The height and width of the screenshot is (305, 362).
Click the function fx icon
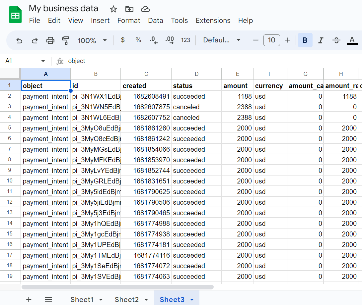pos(60,61)
